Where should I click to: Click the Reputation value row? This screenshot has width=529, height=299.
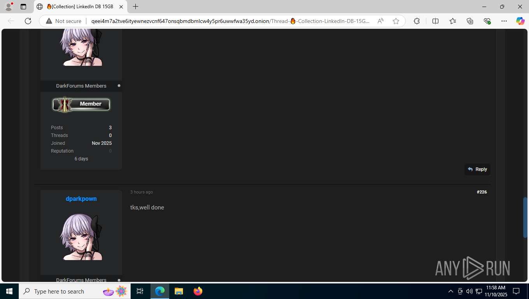(81, 151)
